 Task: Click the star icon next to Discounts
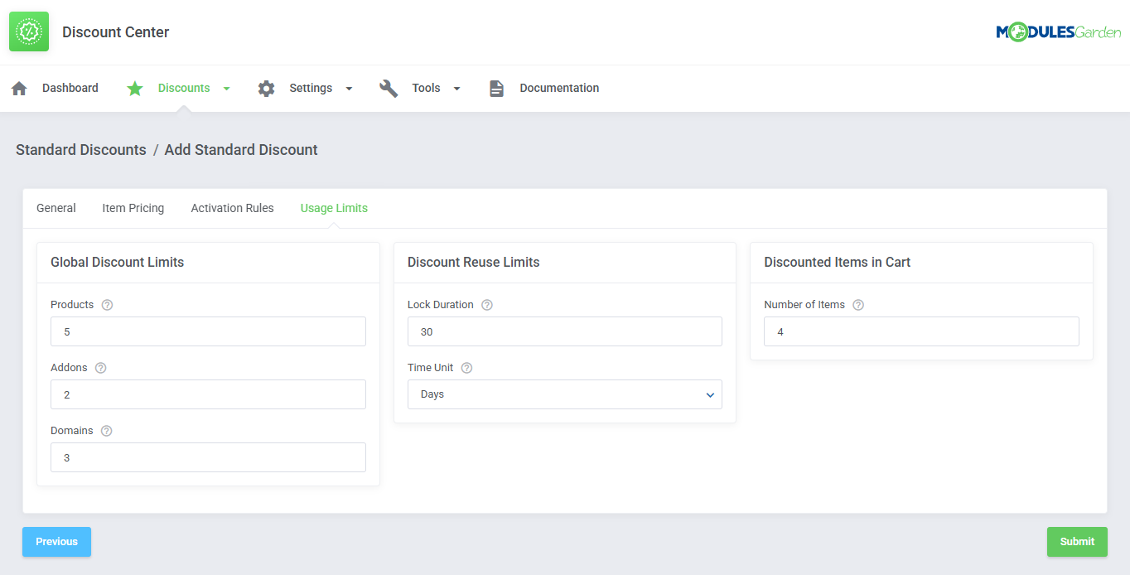[135, 88]
